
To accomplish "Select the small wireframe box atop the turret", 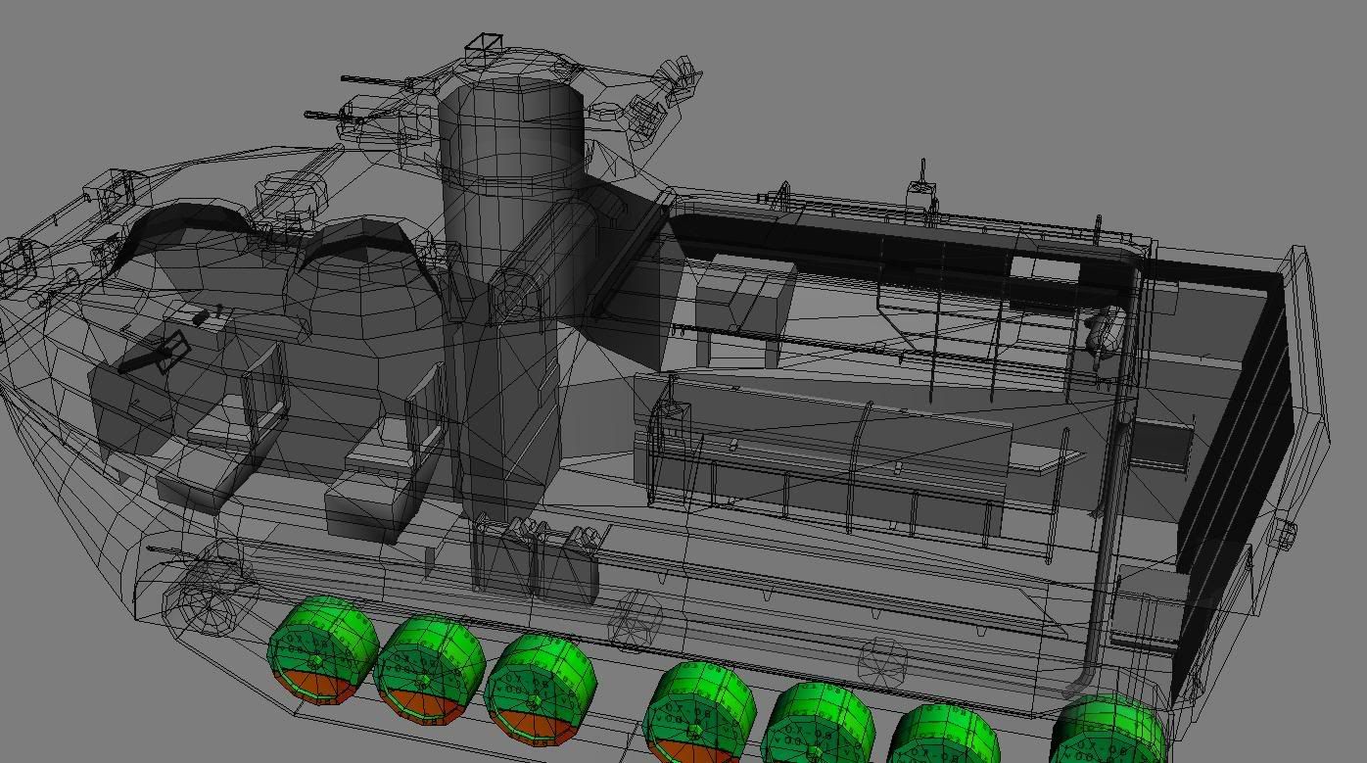I will (484, 45).
